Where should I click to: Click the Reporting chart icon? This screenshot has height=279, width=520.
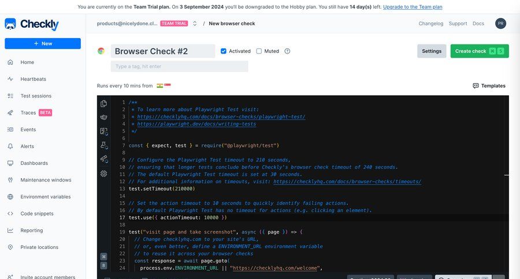click(10, 231)
